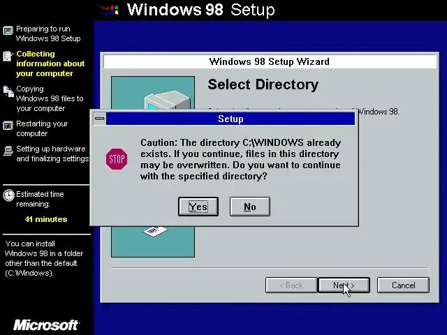
Task: Choose No in the Setup dialog
Action: click(x=250, y=207)
